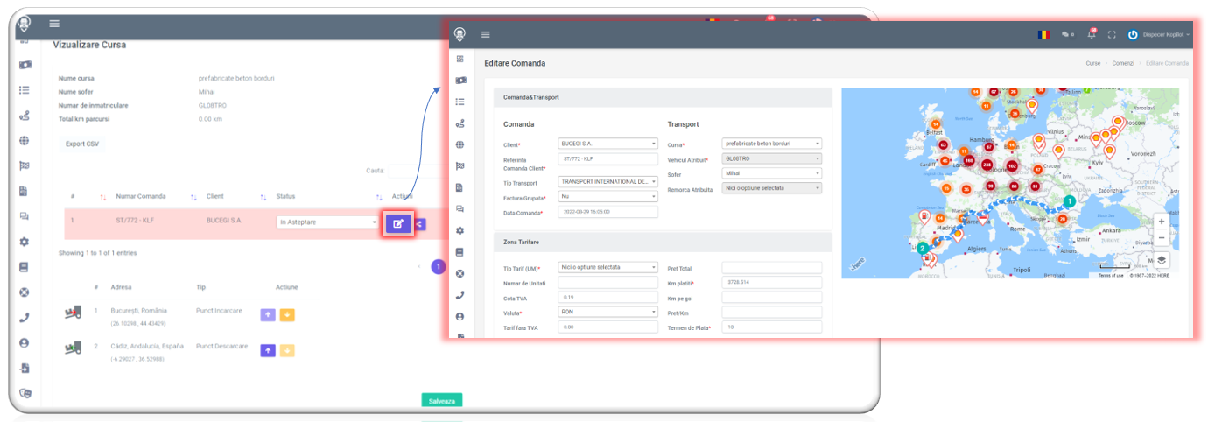Move București stop down with yellow arrow
Image resolution: width=1215 pixels, height=422 pixels.
286,314
